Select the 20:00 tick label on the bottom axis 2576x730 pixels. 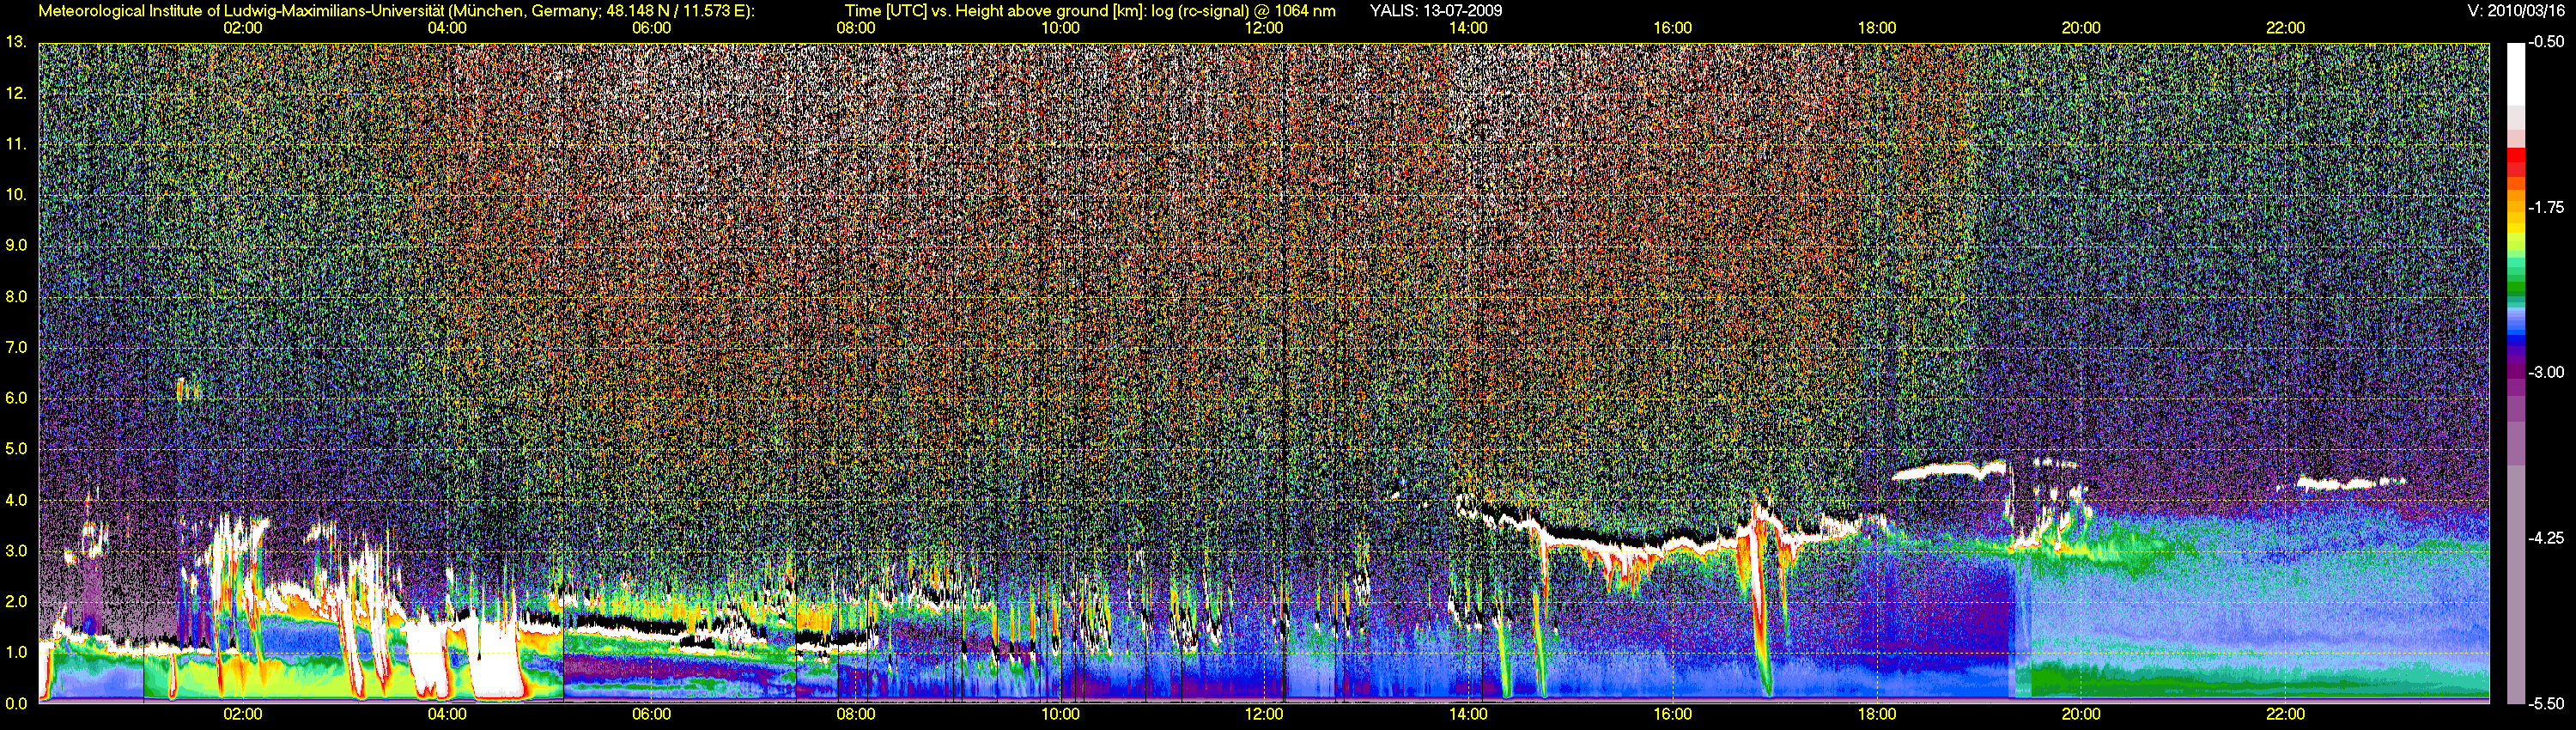(x=2081, y=714)
